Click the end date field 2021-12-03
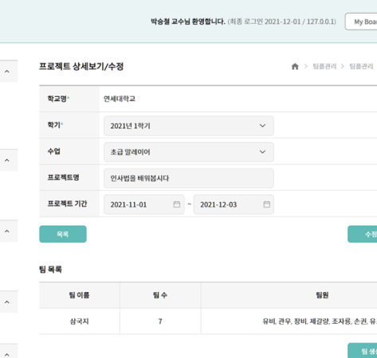 pyautogui.click(x=234, y=204)
